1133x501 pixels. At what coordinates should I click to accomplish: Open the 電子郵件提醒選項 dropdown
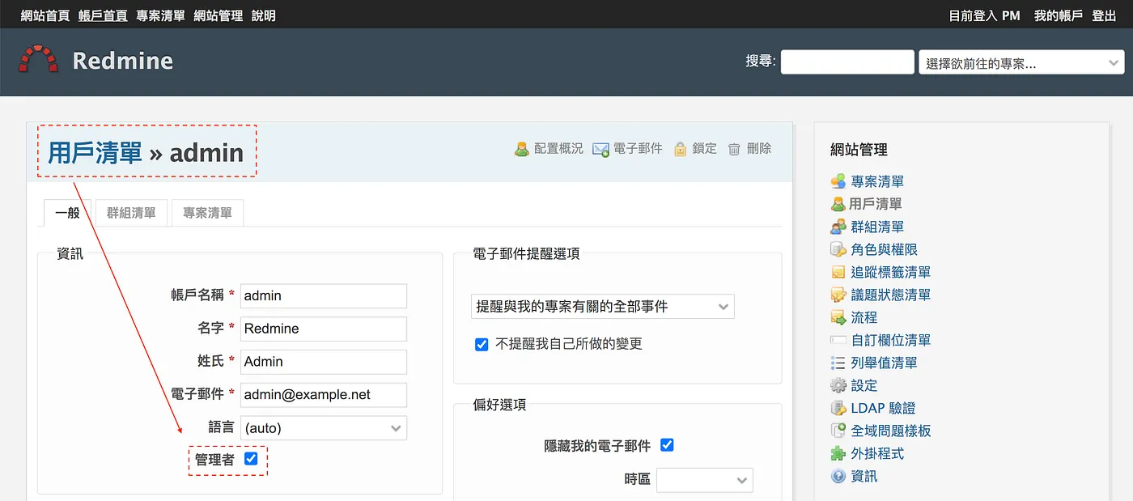(603, 307)
